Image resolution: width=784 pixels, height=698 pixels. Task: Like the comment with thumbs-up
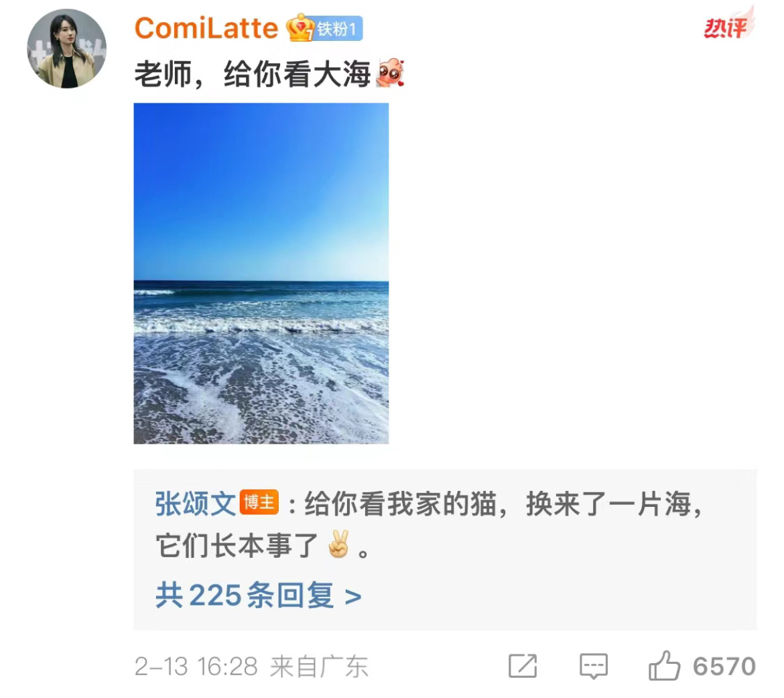(x=664, y=665)
